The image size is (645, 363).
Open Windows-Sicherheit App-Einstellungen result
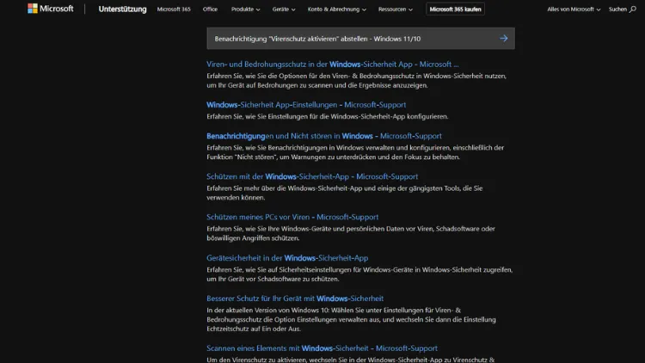(306, 105)
